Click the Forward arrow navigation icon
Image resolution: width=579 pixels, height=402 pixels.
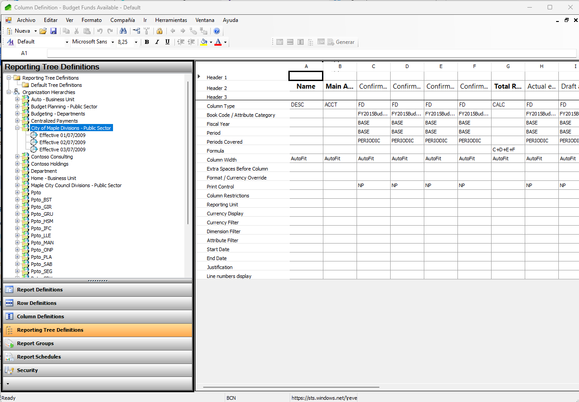point(183,31)
